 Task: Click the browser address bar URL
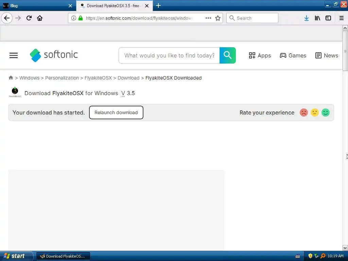[139, 18]
